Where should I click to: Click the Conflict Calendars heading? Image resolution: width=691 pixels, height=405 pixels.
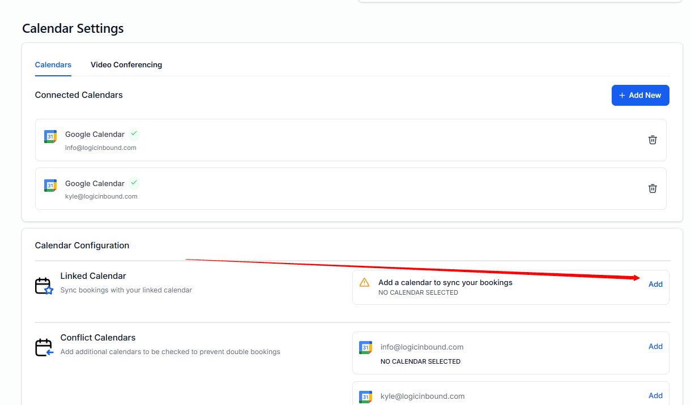98,338
